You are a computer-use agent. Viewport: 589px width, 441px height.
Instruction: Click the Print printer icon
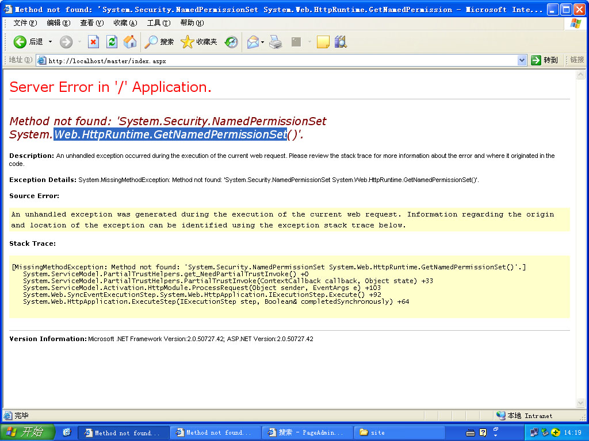(x=276, y=42)
